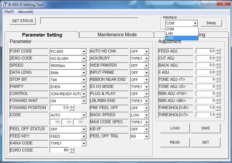The height and width of the screenshot is (163, 232).
Task: Click the FOWARD POSITION input field
Action: click(x=59, y=108)
